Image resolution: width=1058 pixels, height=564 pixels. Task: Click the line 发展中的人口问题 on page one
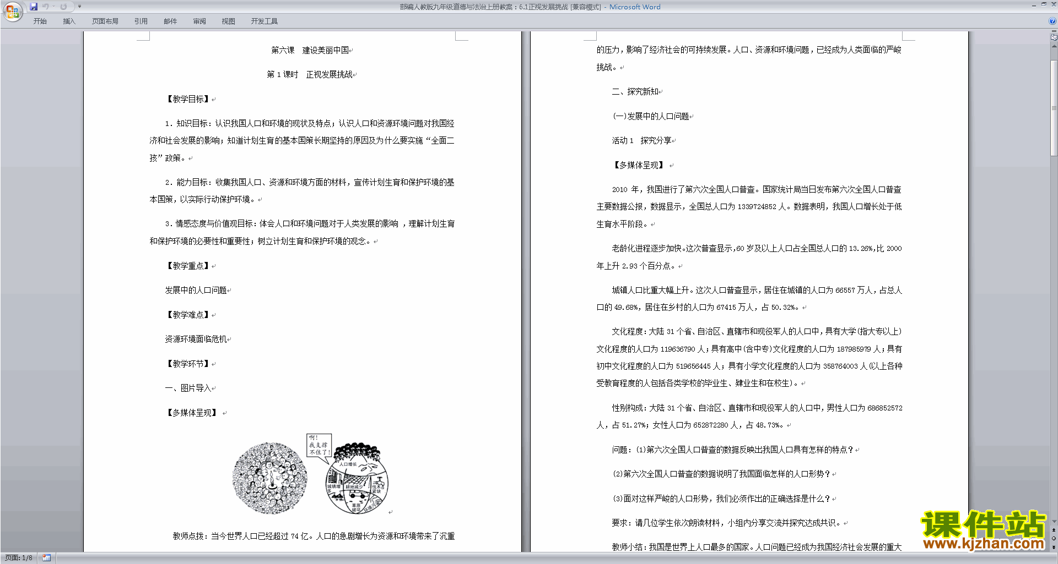click(196, 290)
